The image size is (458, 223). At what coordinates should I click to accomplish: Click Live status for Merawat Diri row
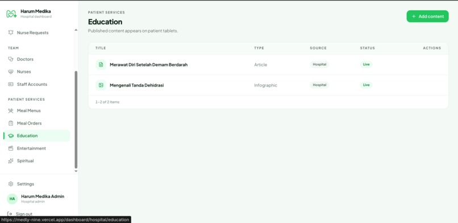pos(366,64)
